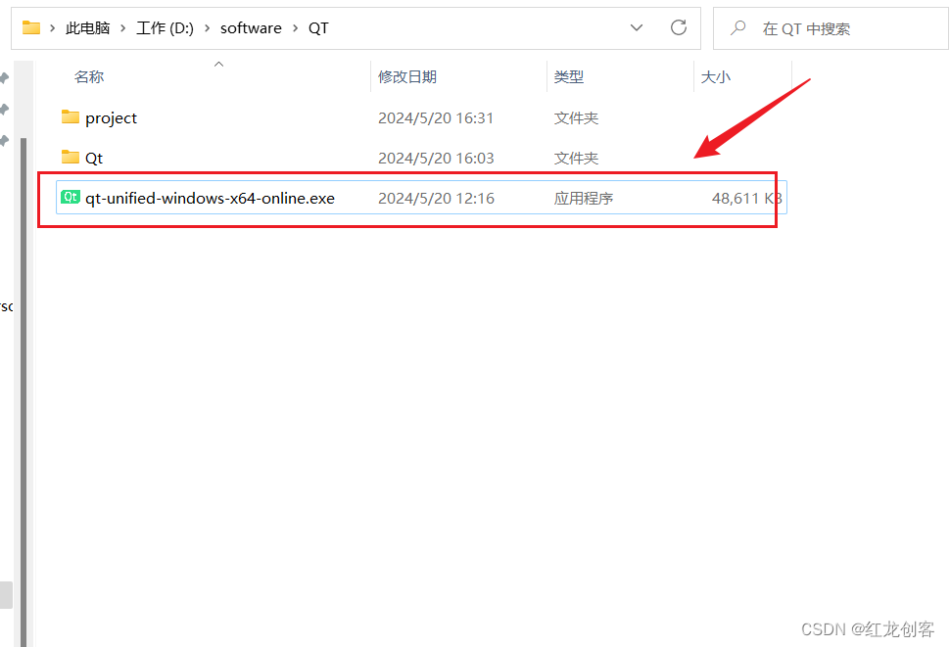
Task: Click the sort-direction arrow above 名称
Action: (x=219, y=65)
